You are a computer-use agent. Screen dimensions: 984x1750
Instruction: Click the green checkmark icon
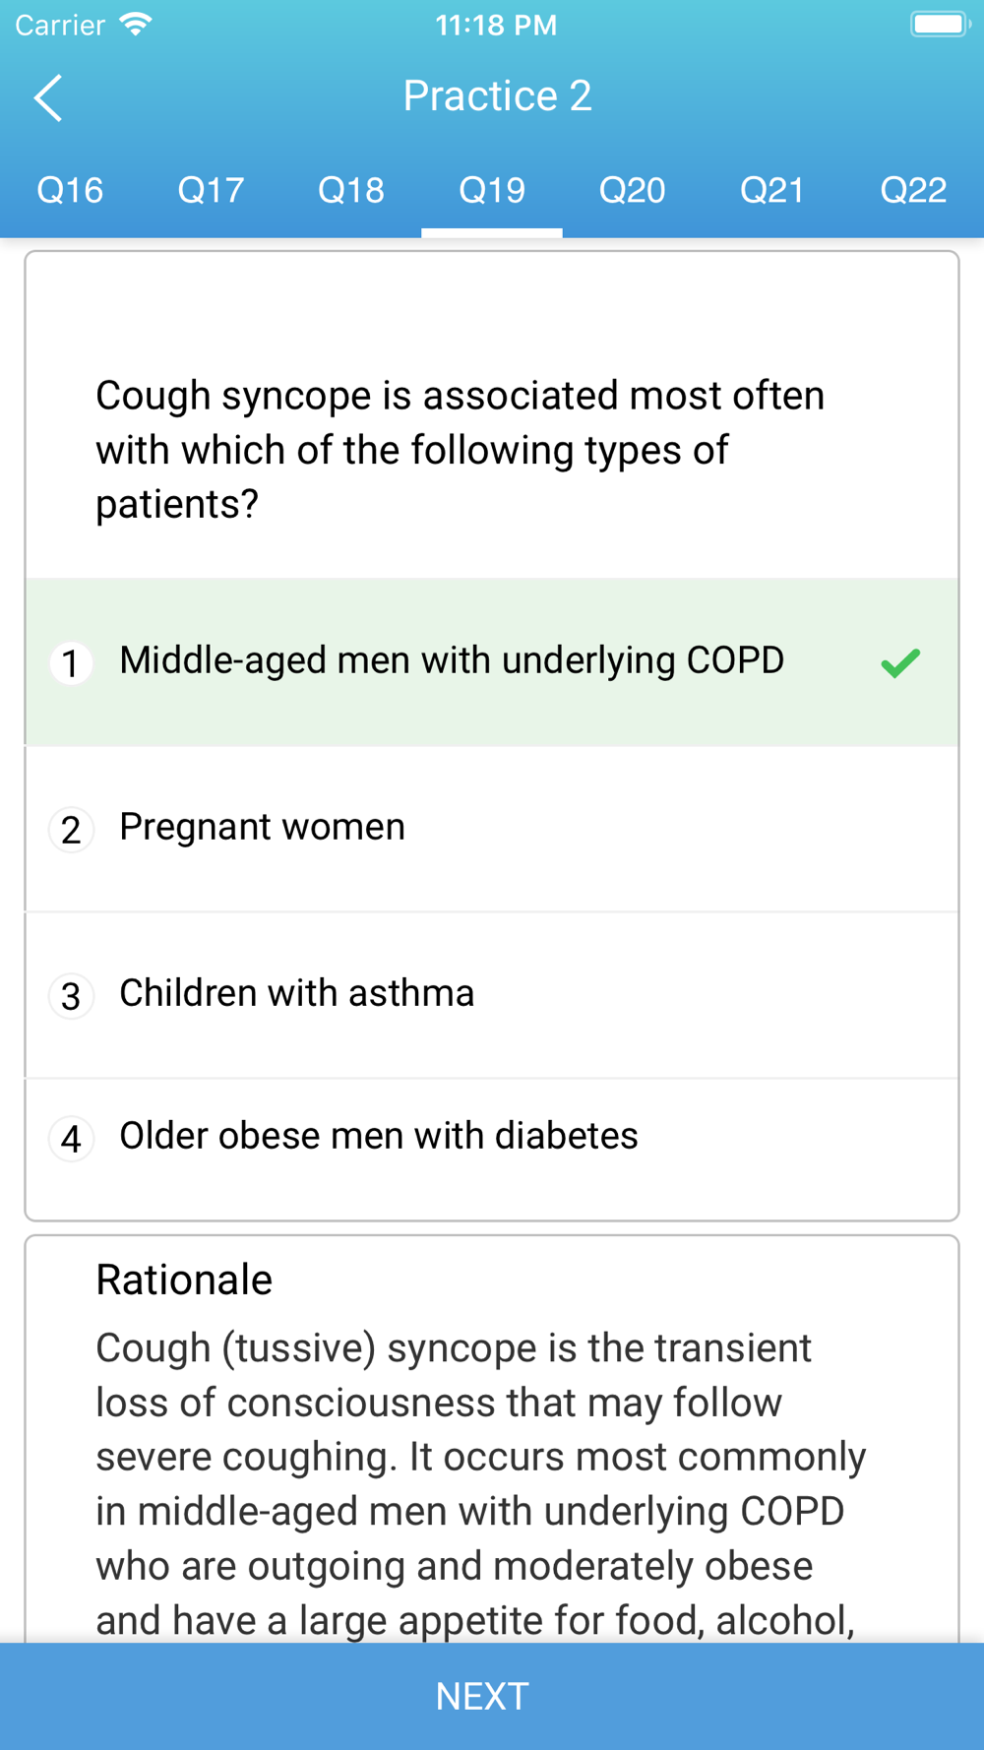point(900,662)
